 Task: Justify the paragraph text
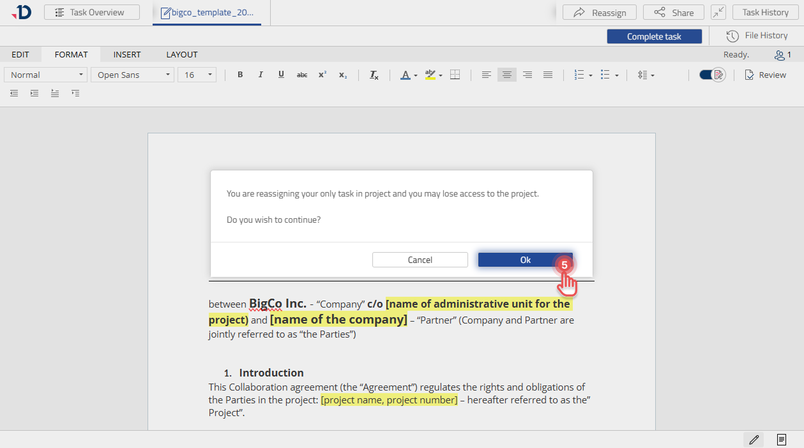point(547,75)
